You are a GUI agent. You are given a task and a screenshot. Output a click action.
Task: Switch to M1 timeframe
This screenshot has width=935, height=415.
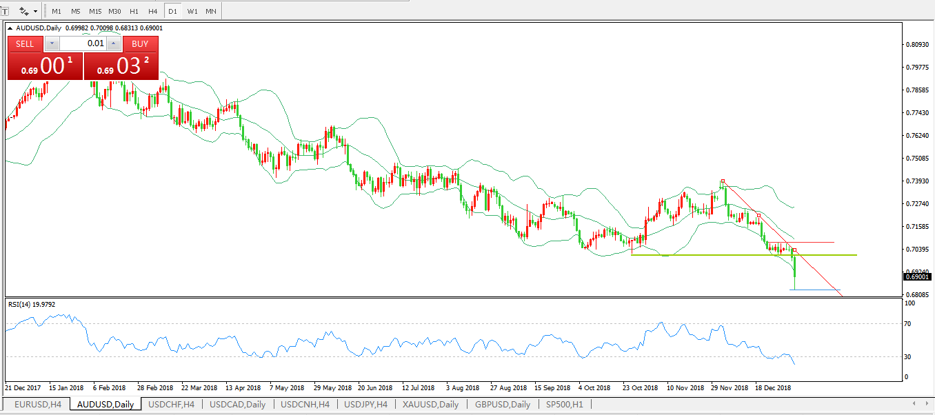coord(57,11)
